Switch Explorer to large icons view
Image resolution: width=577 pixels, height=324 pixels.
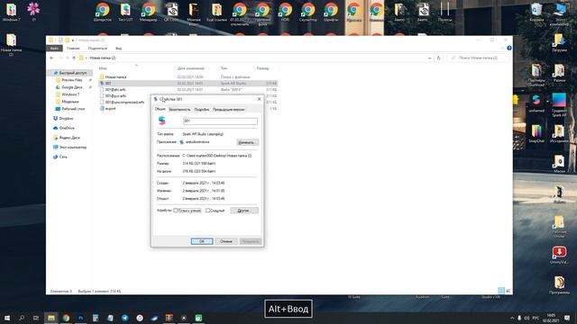(x=508, y=291)
